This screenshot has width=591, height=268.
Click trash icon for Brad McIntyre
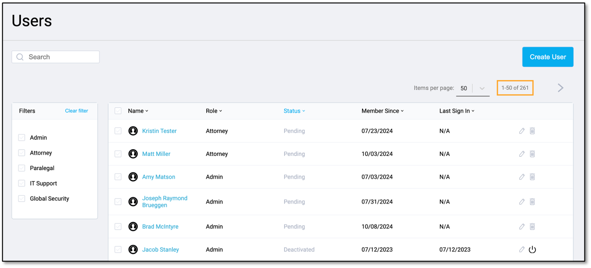point(533,227)
